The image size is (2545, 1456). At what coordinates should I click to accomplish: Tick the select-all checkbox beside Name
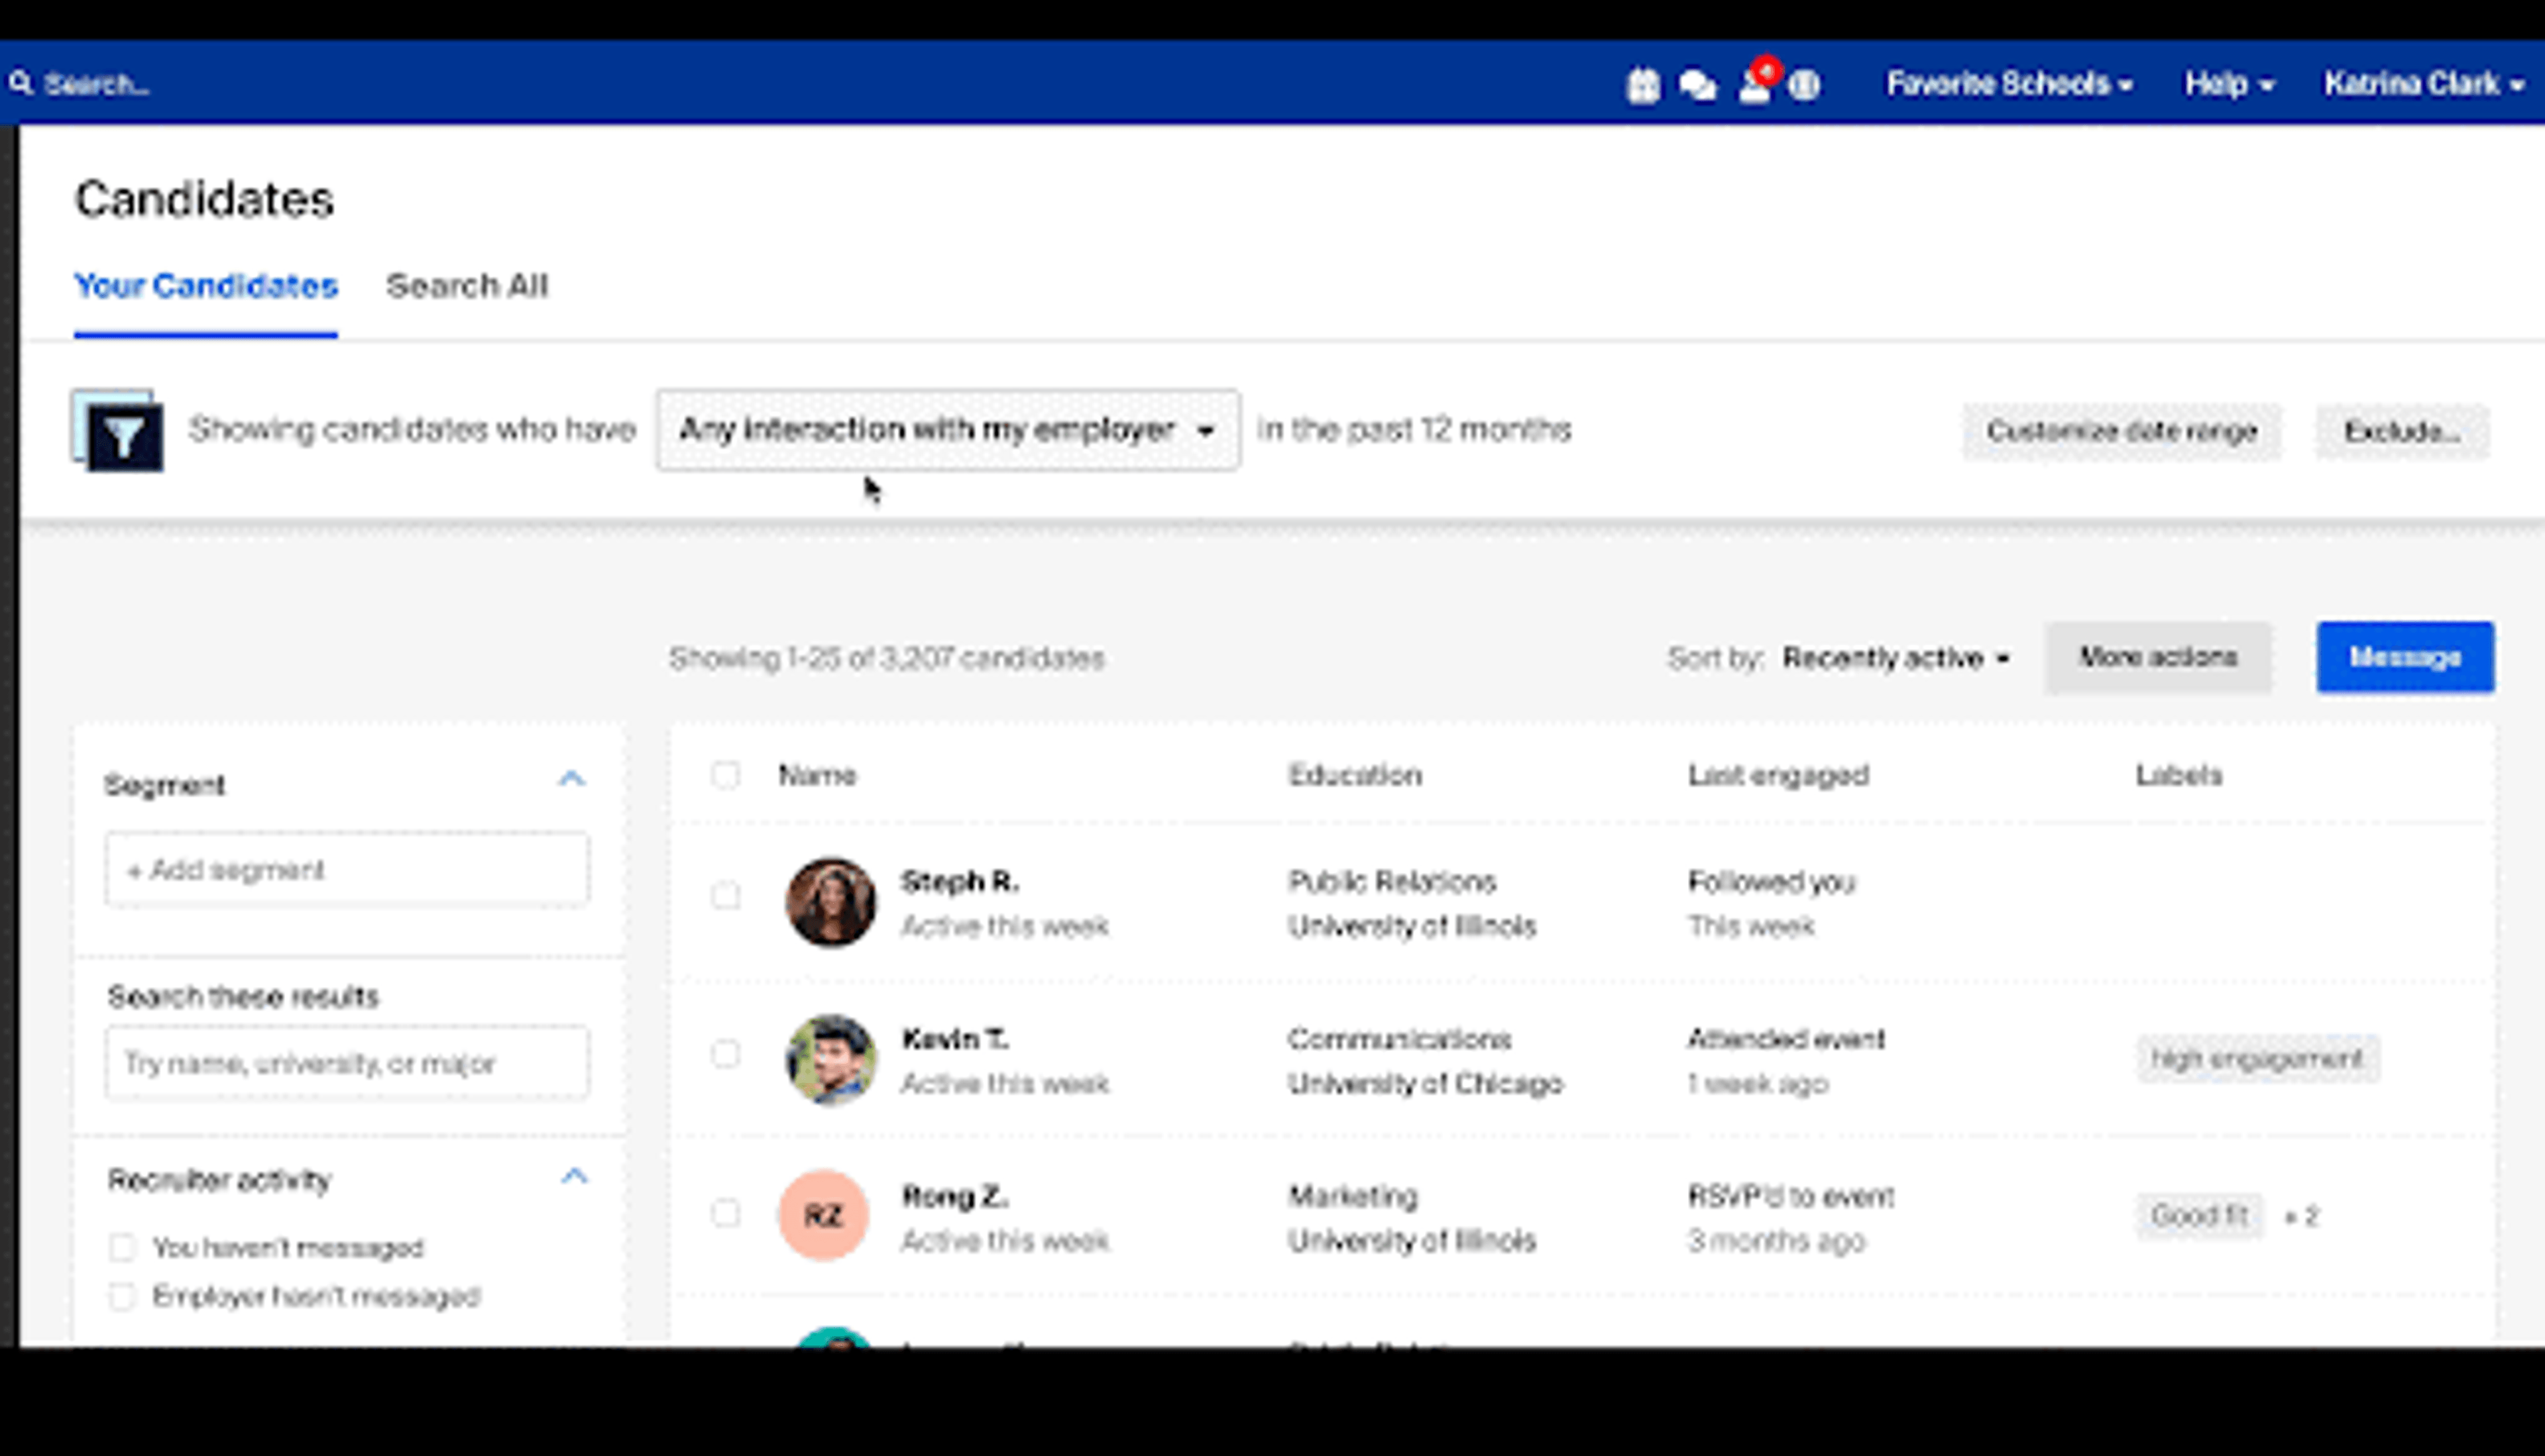[725, 775]
